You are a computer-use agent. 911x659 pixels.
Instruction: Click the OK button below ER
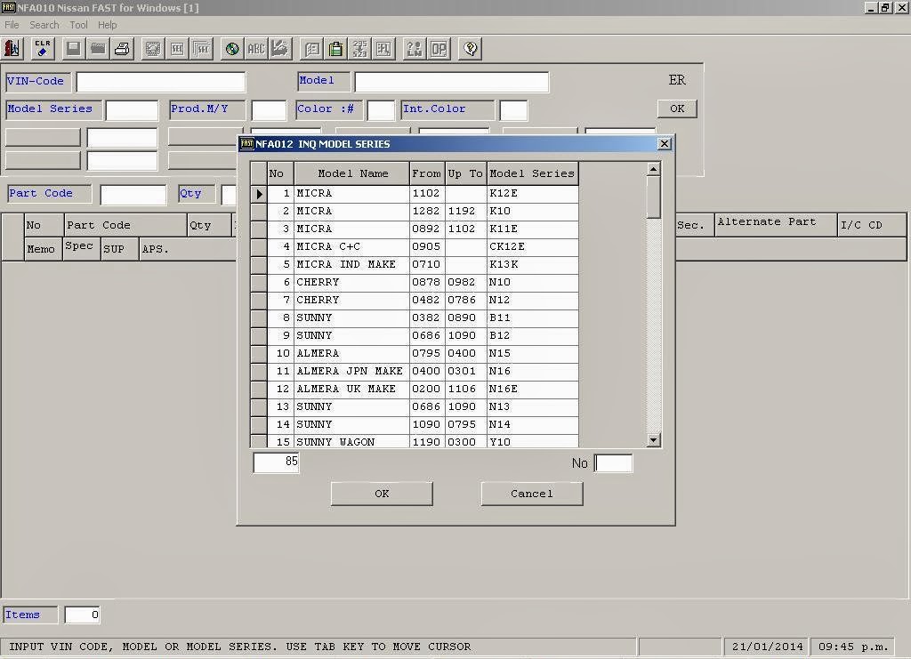pyautogui.click(x=677, y=108)
